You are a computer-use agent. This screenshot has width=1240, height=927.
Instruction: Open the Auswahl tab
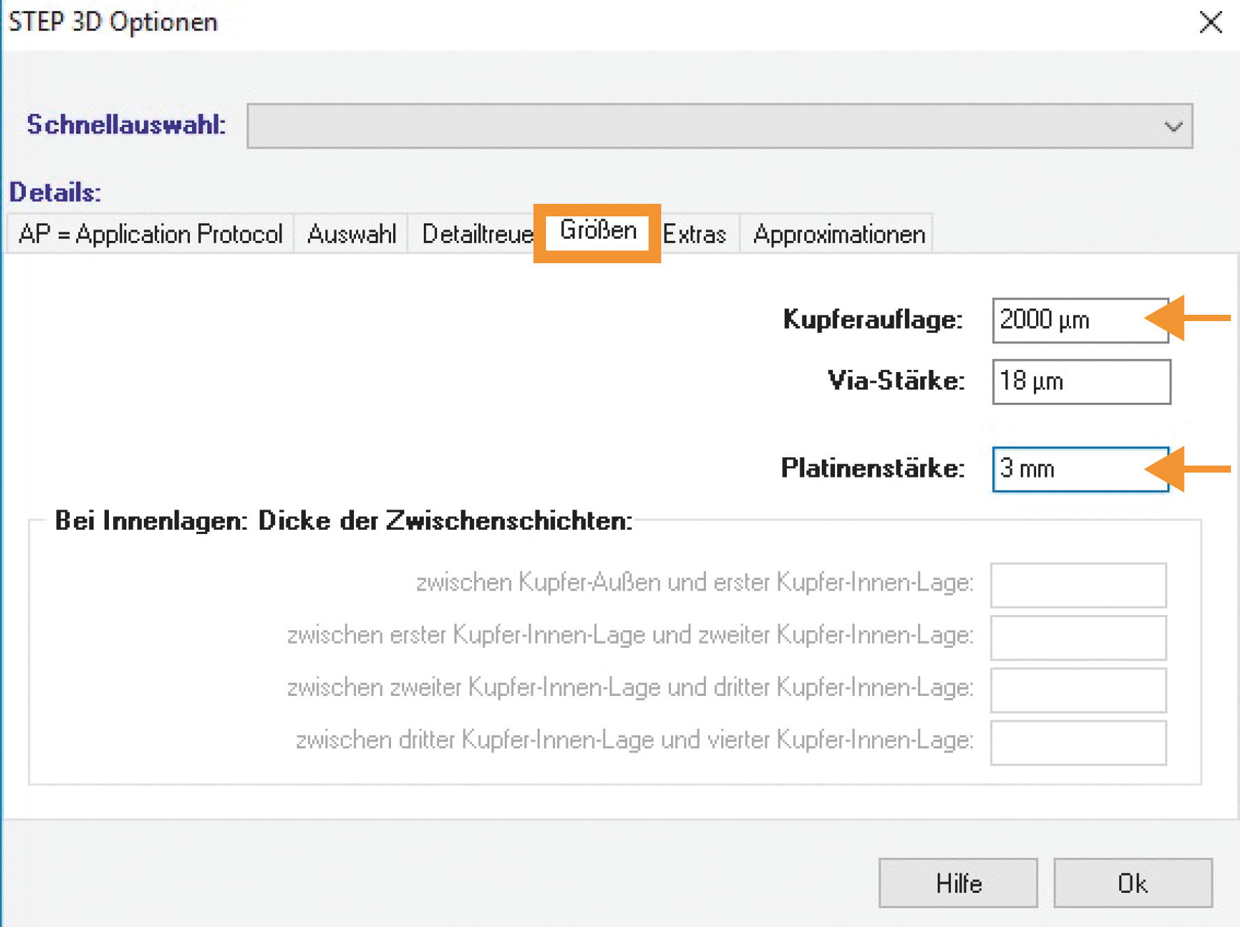pyautogui.click(x=351, y=234)
